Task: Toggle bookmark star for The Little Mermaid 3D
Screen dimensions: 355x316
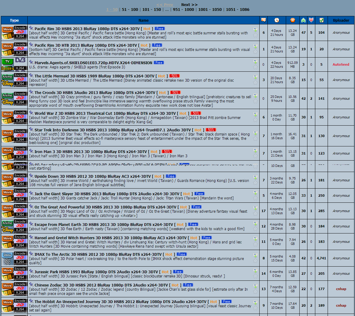Action: (255, 83)
